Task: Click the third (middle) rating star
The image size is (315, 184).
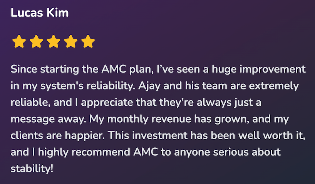Action: 54,42
